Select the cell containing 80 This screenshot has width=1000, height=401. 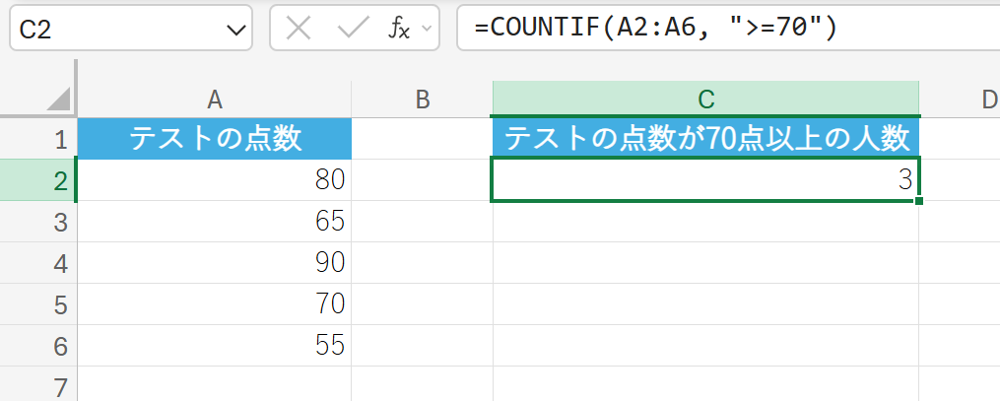point(214,180)
